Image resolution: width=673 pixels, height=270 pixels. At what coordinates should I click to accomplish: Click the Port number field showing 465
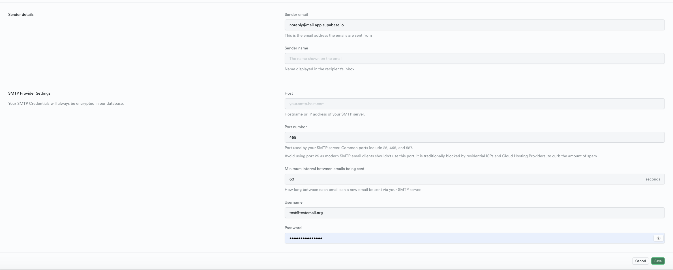[x=474, y=137]
